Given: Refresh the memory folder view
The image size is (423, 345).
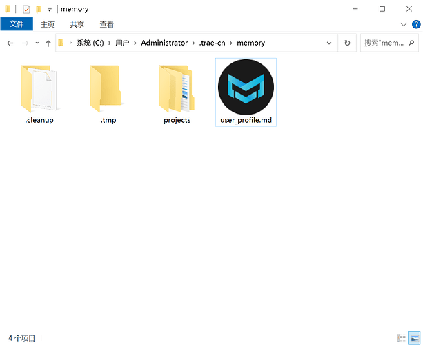Looking at the screenshot, I should click(347, 43).
